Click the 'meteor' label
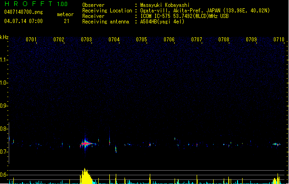The width and height of the screenshot is (289, 184). (65, 14)
